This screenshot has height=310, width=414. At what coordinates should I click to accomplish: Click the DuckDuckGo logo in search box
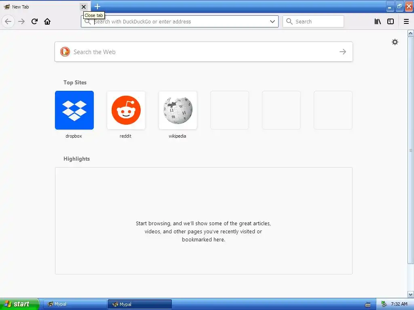(x=65, y=52)
